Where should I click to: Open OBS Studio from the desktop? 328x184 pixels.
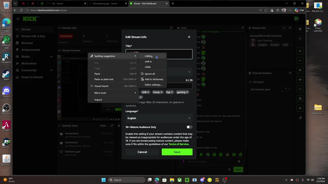(x=6, y=109)
